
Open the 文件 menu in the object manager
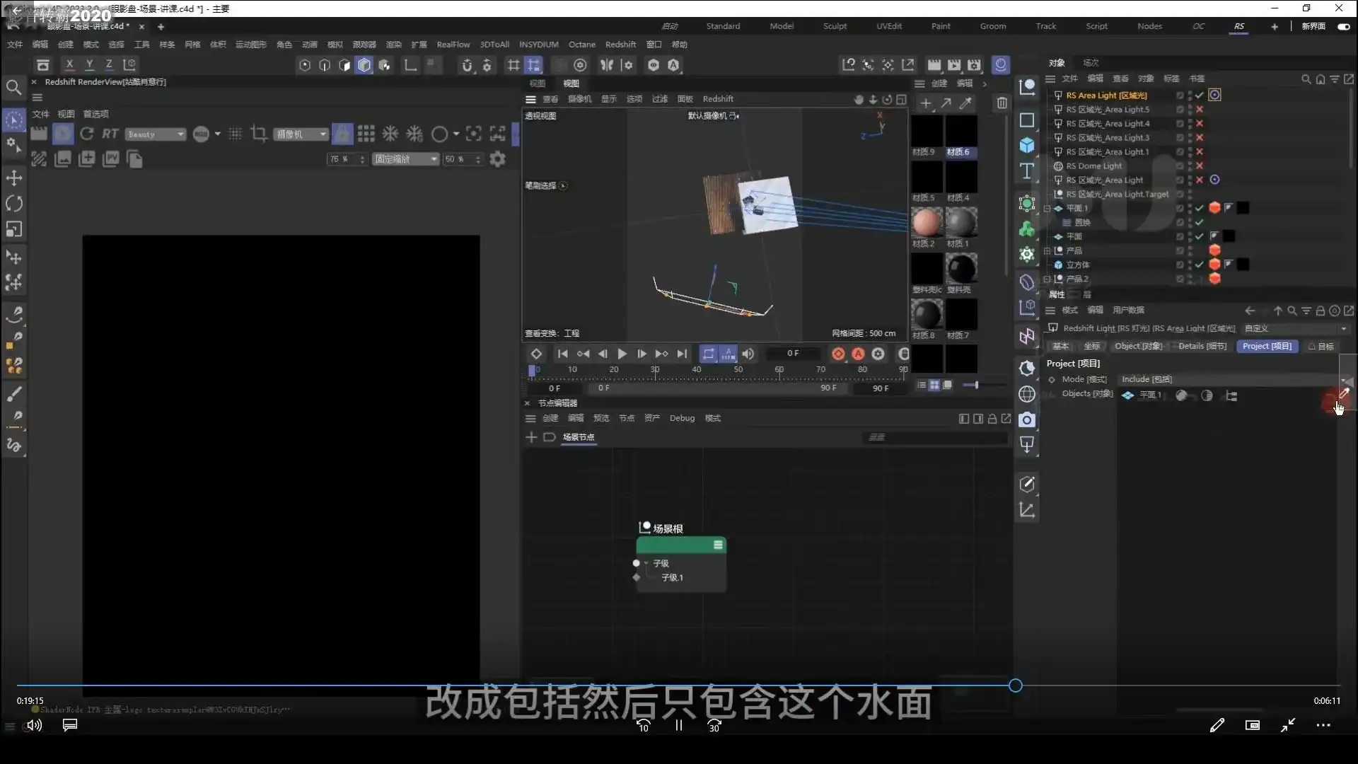[x=1070, y=79]
